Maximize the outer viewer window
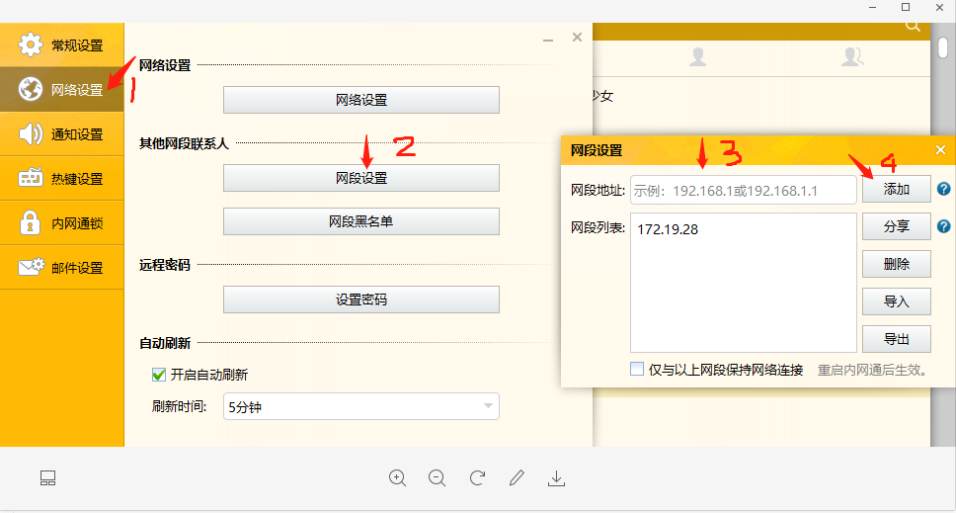Image resolution: width=956 pixels, height=513 pixels. 906,7
